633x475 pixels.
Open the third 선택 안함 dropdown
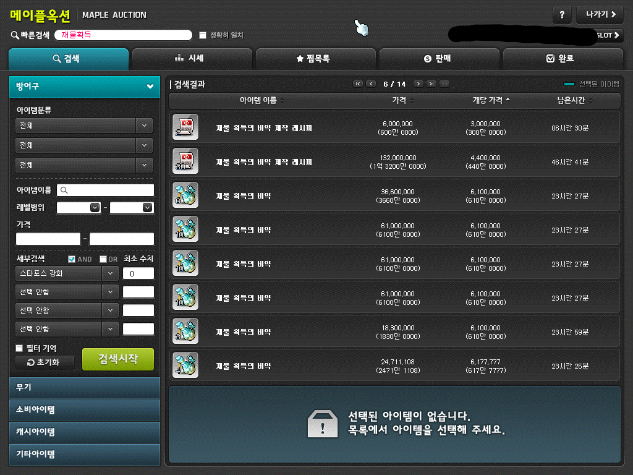67,329
